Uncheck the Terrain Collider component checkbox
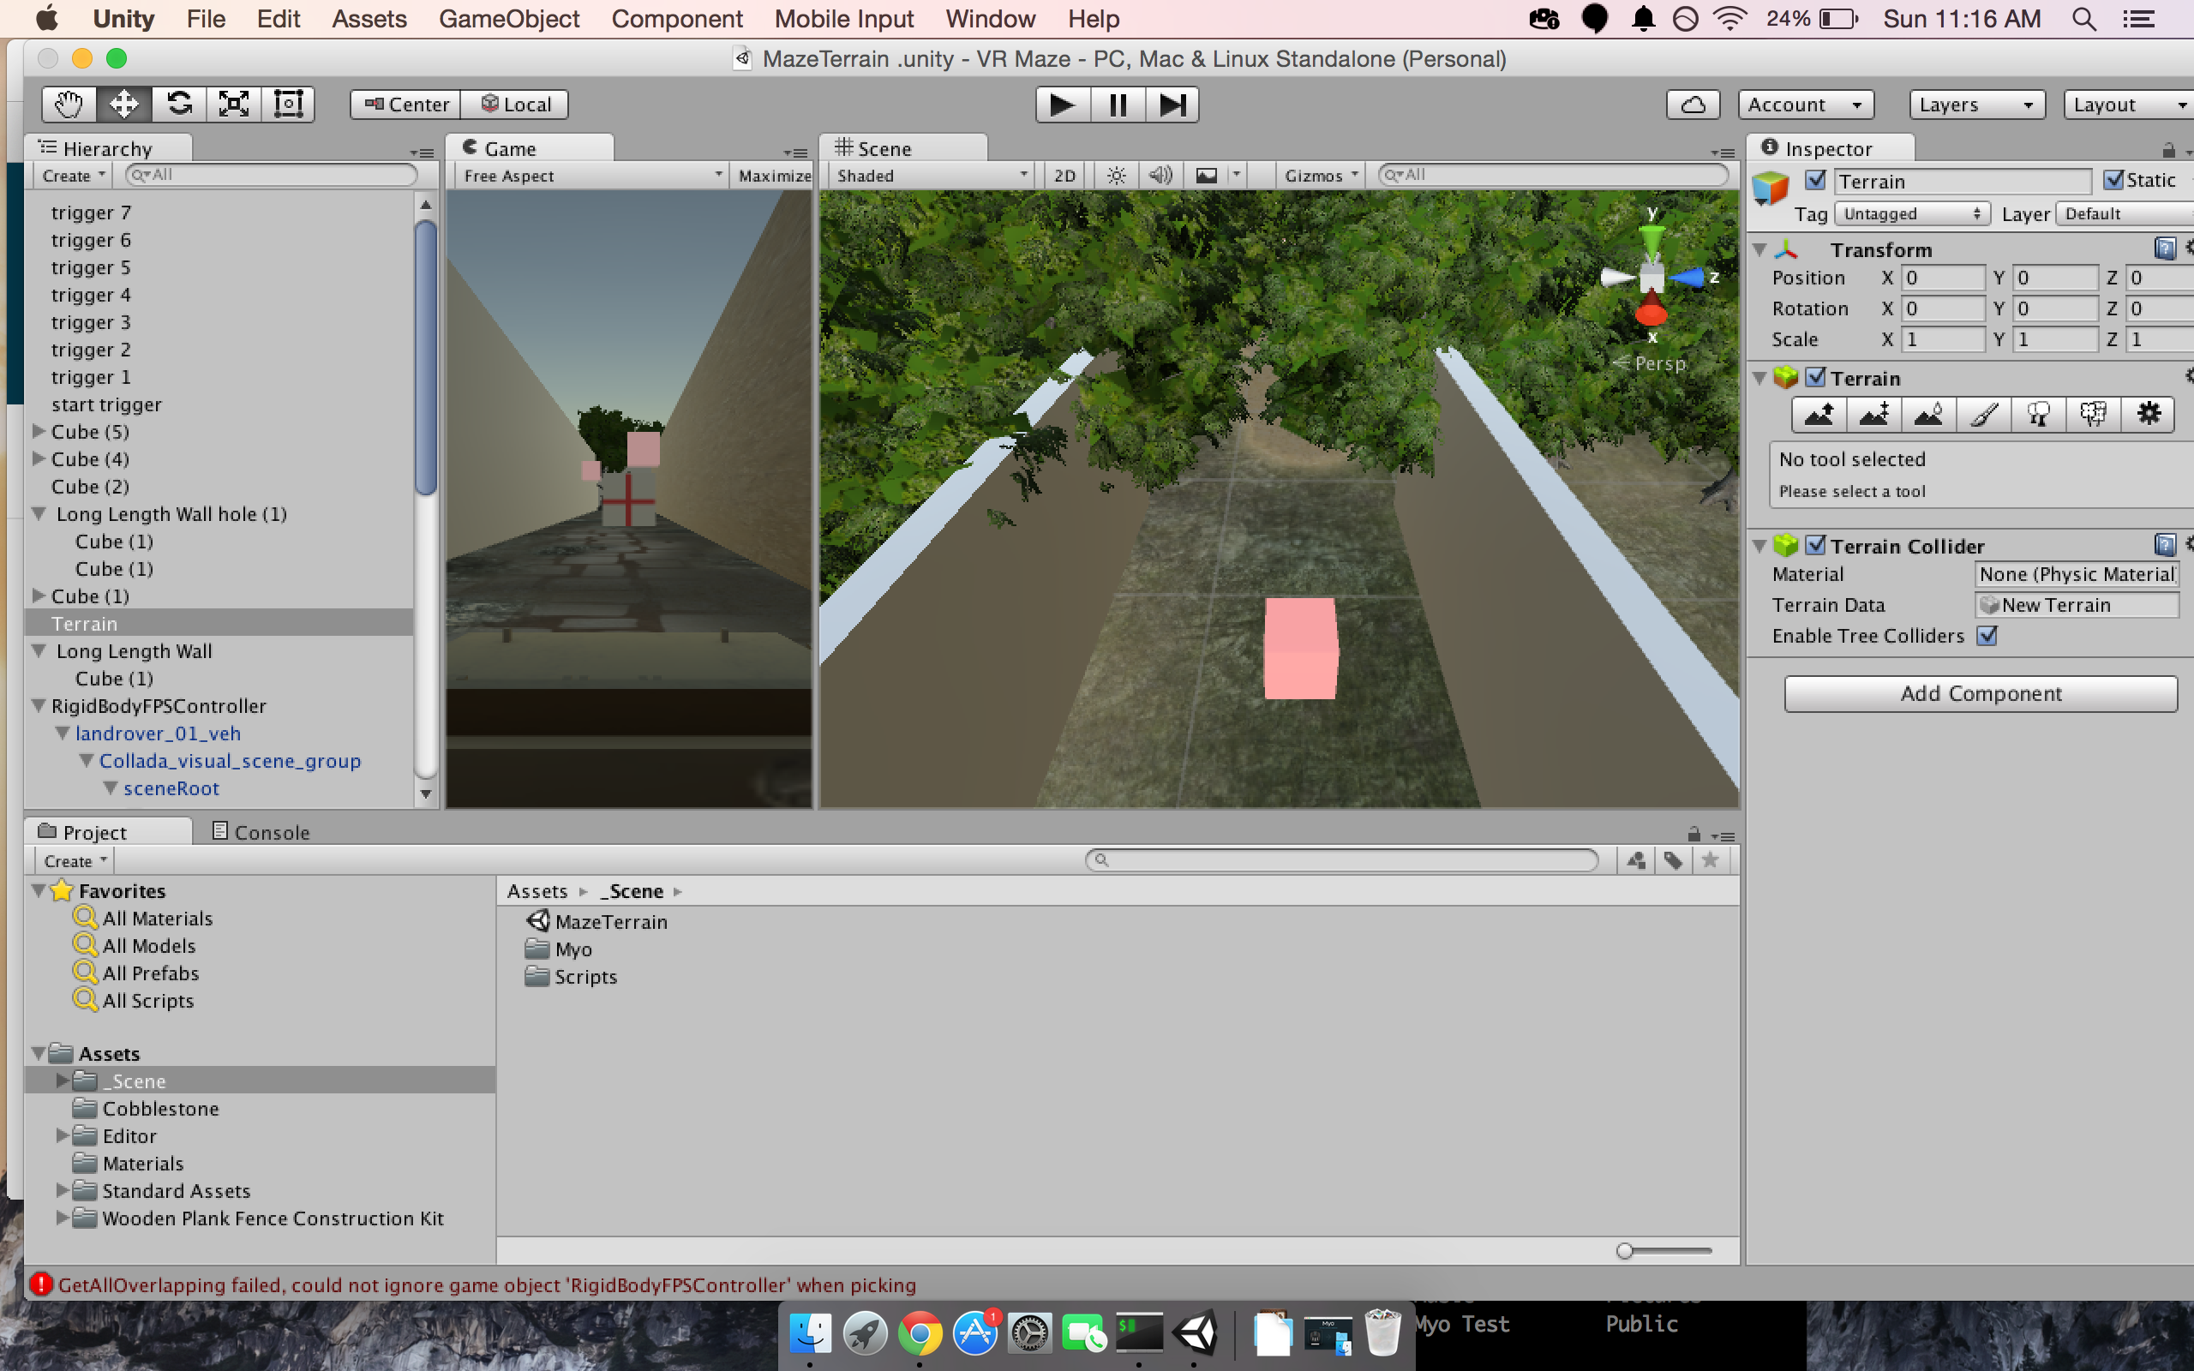 pyautogui.click(x=1815, y=545)
